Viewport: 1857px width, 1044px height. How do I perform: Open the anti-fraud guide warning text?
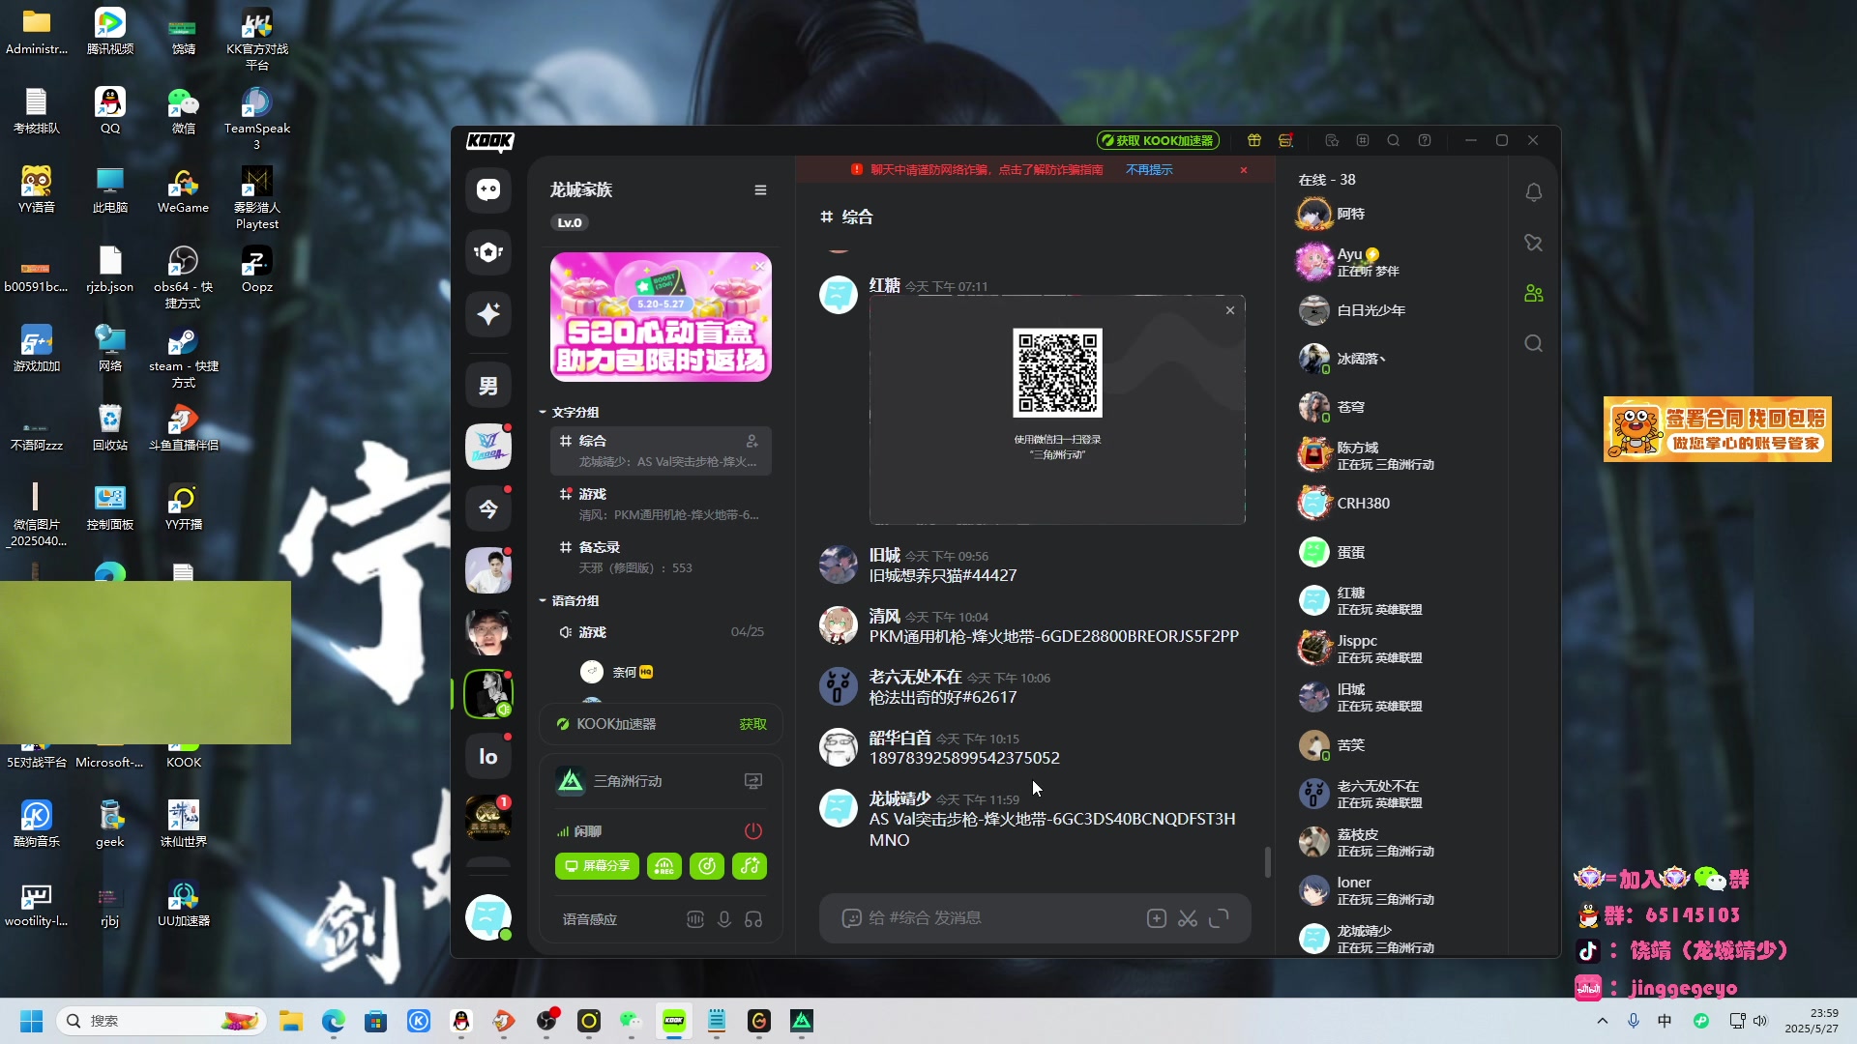point(987,170)
